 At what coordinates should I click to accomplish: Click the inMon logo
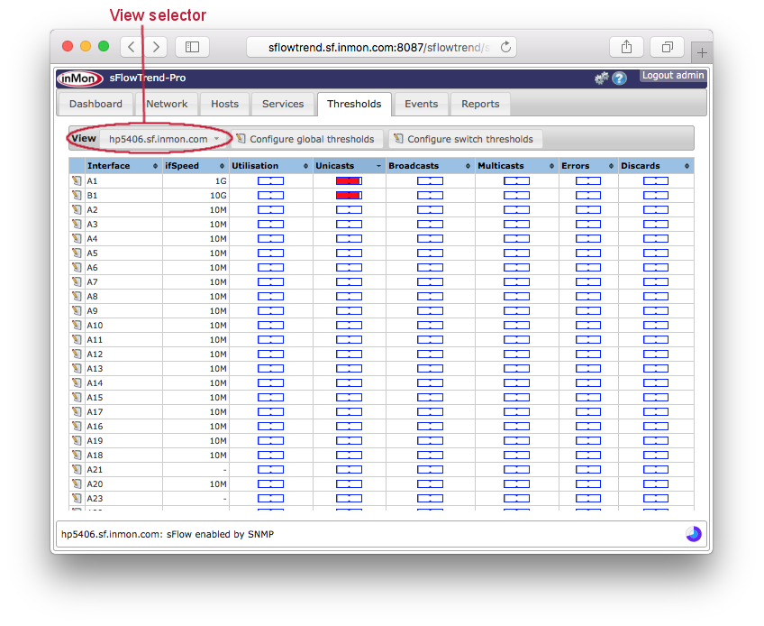pyautogui.click(x=80, y=78)
